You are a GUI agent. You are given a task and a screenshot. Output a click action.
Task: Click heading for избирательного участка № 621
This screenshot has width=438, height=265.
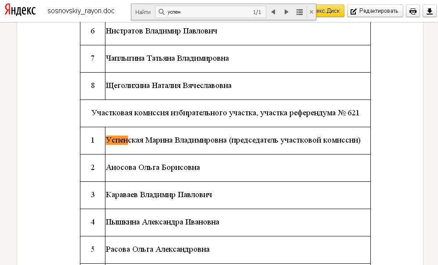pyautogui.click(x=225, y=113)
